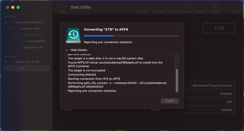Open the View dropdown chevron in toolbar

pos(66,6)
